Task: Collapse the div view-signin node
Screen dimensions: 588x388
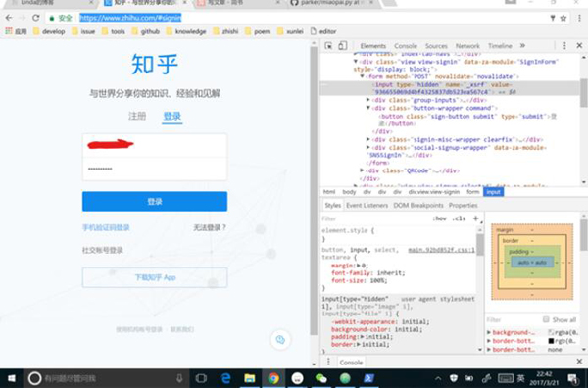Action: (x=356, y=62)
